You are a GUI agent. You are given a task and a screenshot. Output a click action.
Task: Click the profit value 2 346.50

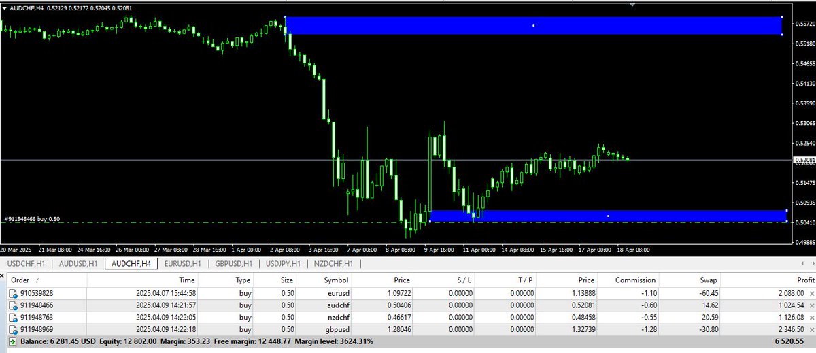click(x=790, y=330)
